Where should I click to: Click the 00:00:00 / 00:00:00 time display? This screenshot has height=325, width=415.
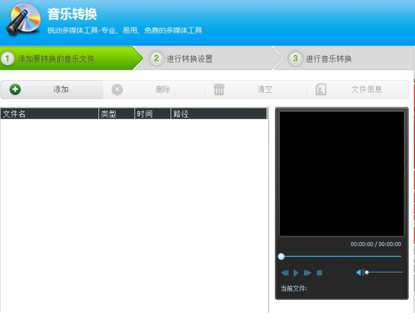coord(376,244)
